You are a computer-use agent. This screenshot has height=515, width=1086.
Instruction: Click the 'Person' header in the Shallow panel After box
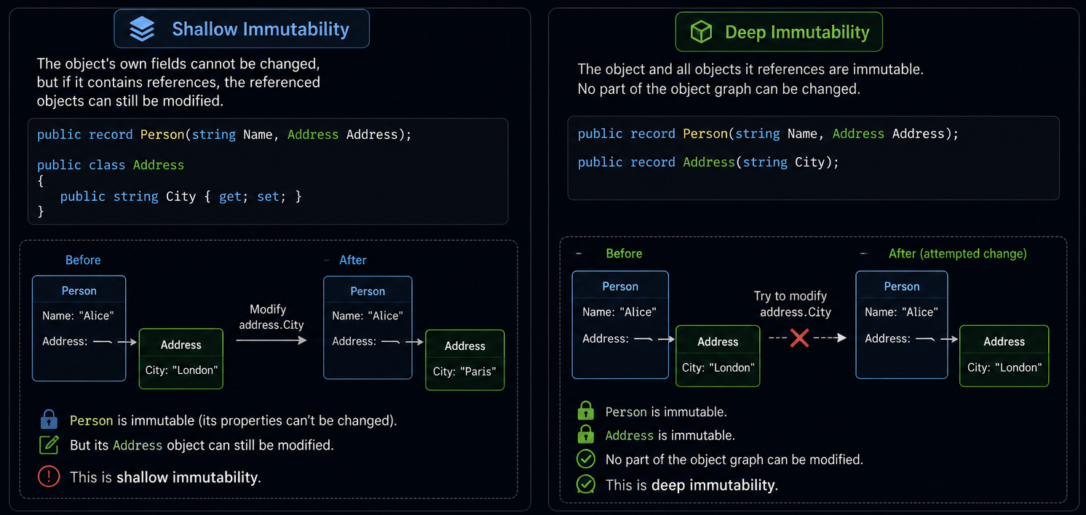[x=368, y=291]
